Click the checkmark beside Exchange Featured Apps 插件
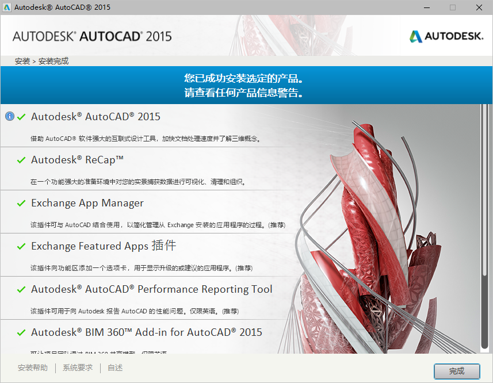The width and height of the screenshot is (493, 383). (x=21, y=246)
